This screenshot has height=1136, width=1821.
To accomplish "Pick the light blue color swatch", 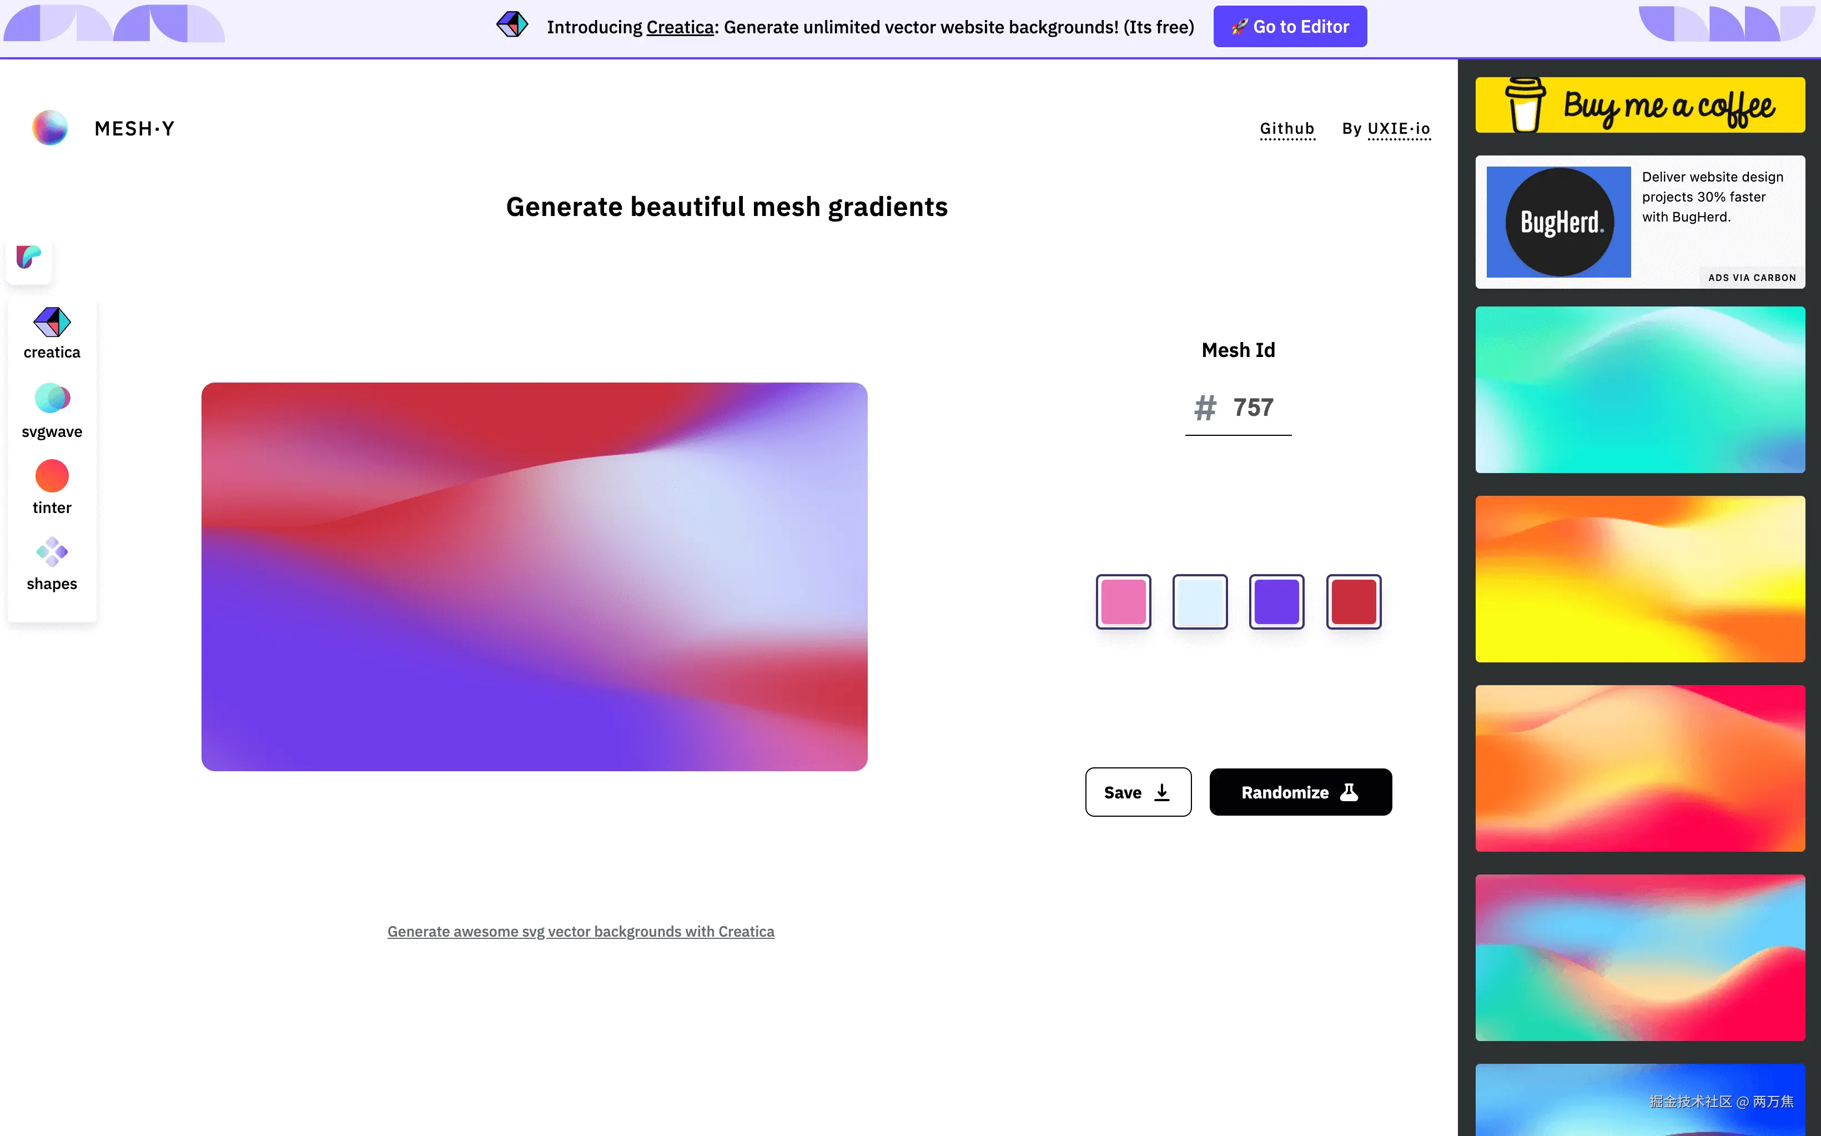I will coord(1200,602).
